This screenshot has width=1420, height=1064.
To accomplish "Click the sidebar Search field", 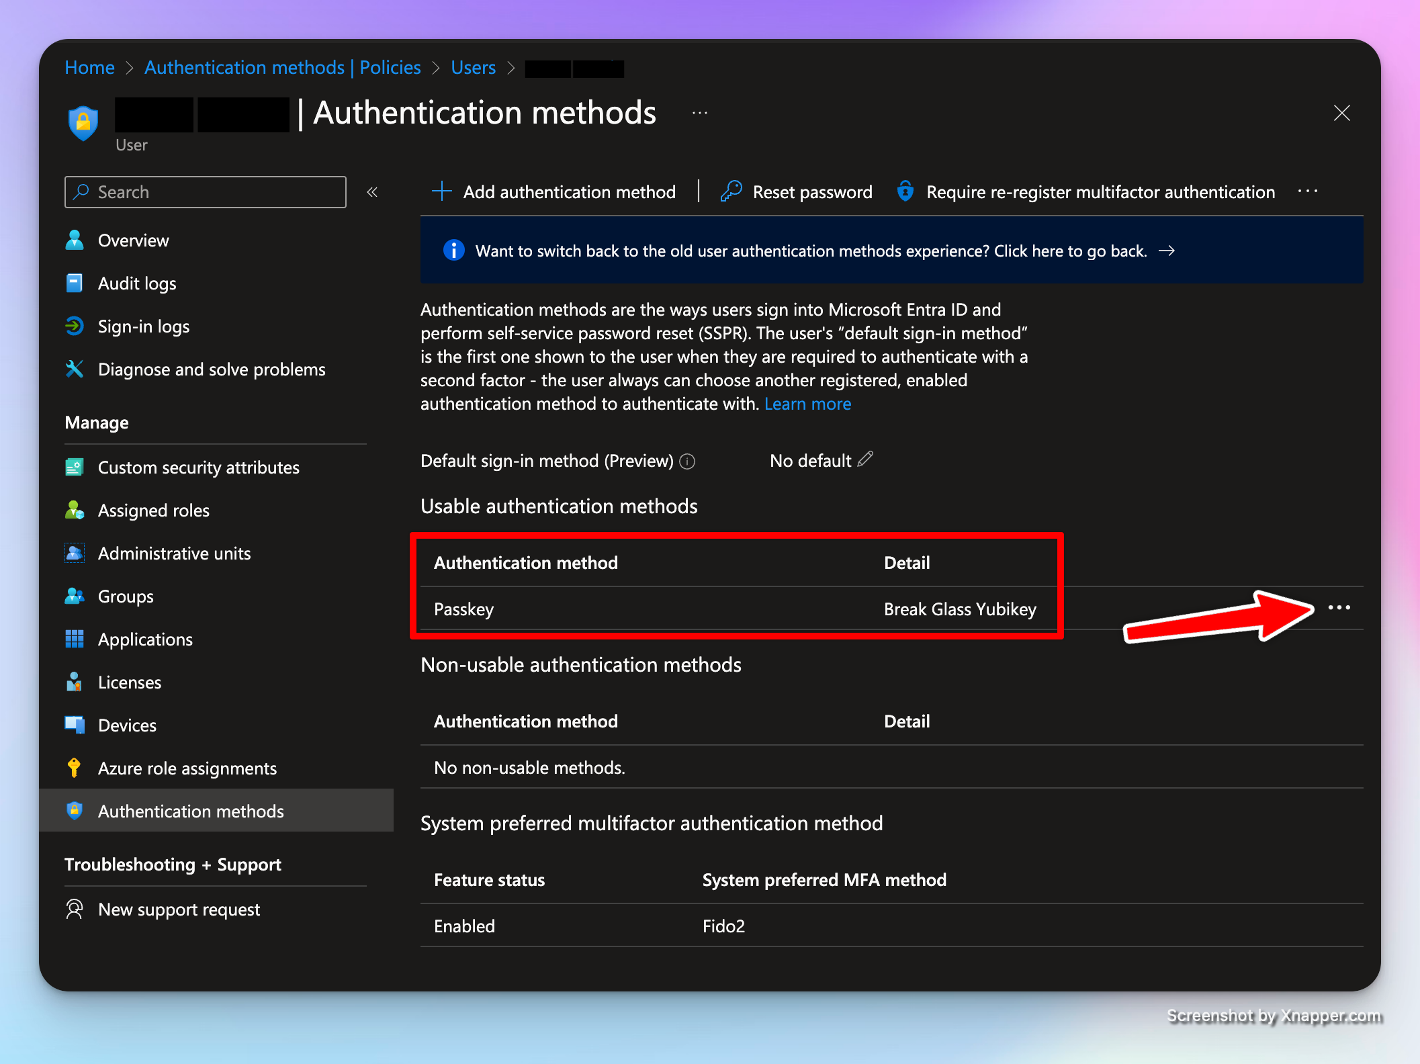I will click(x=206, y=192).
